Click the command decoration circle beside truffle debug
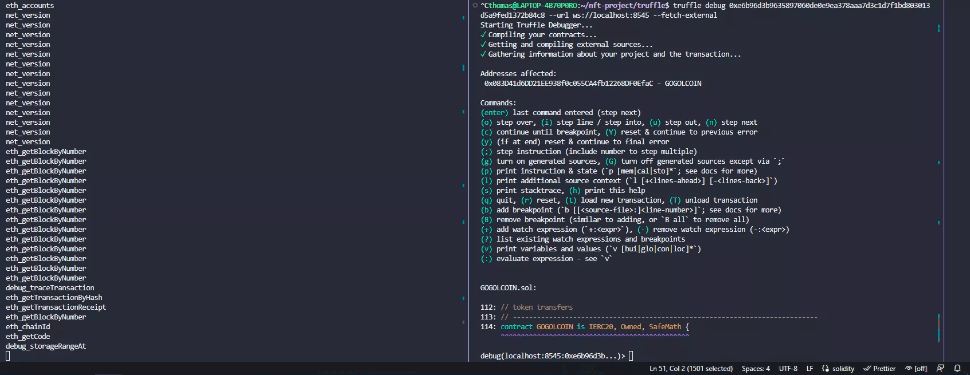This screenshot has width=970, height=375. (475, 6)
